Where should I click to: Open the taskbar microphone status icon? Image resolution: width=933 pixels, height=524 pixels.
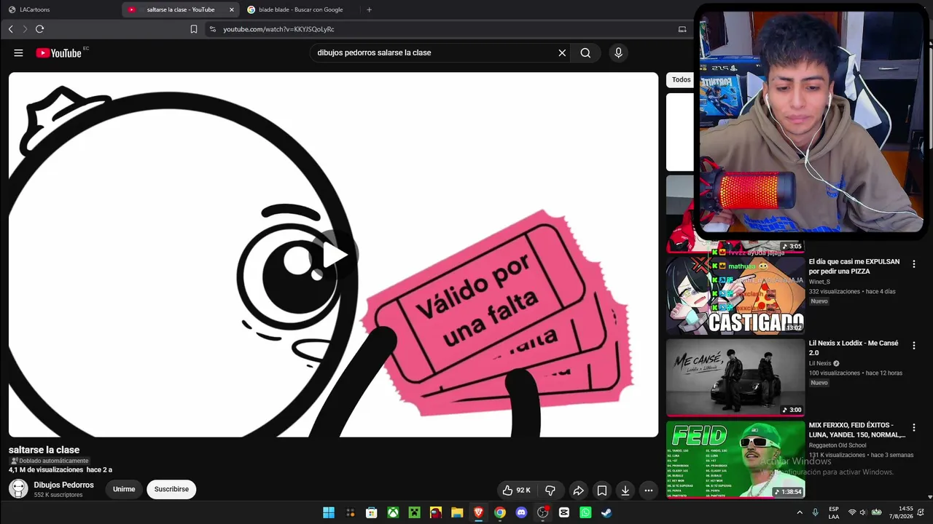815,512
